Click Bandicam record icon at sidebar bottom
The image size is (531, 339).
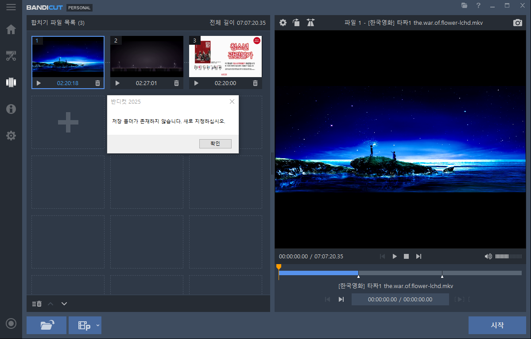[x=11, y=323]
